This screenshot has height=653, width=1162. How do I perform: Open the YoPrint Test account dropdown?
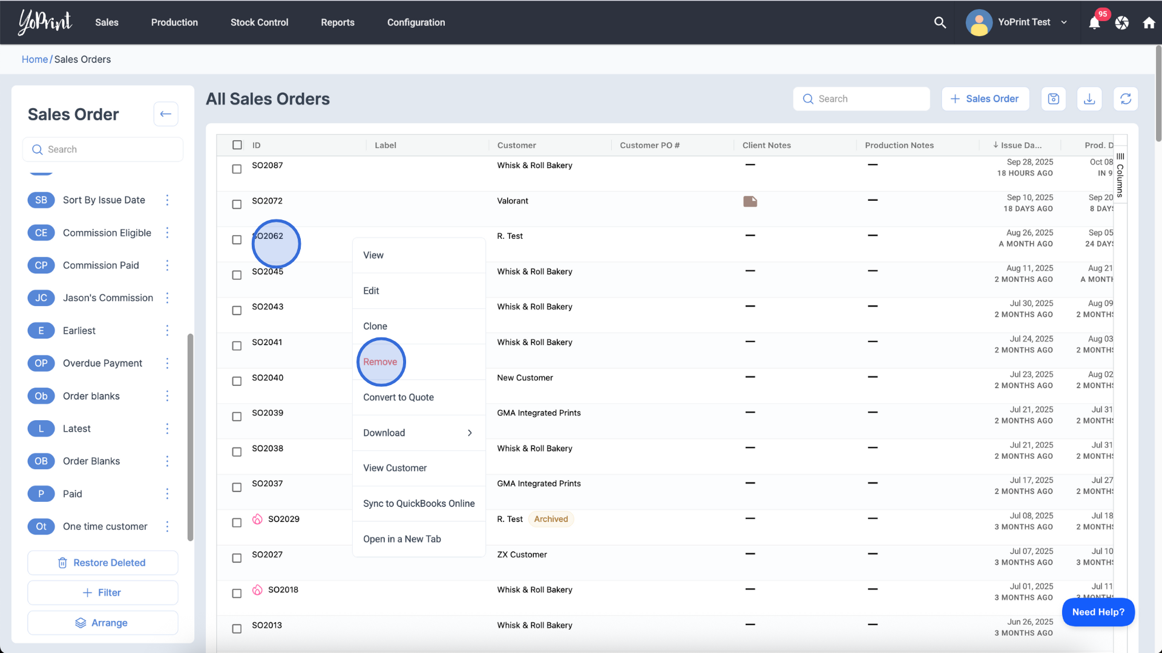click(x=1064, y=22)
